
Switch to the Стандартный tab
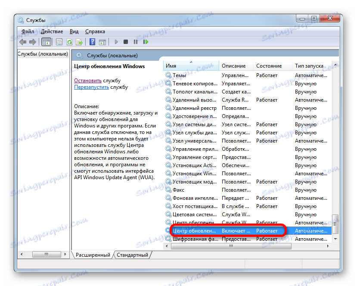132,255
